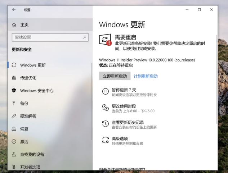Click the 传递优化 sidebar icon

14,78
